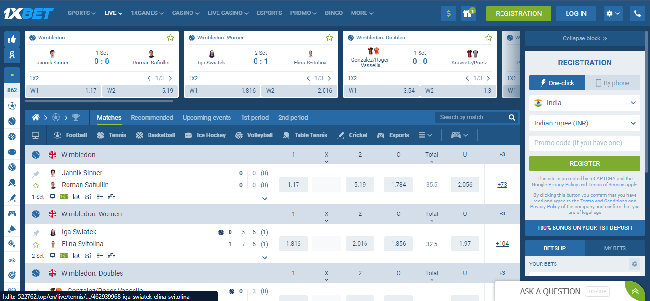Switch to the Upcoming events tab
Viewport: 650px width, 301px height.
pos(207,117)
